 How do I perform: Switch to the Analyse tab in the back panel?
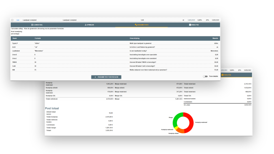click(226, 75)
